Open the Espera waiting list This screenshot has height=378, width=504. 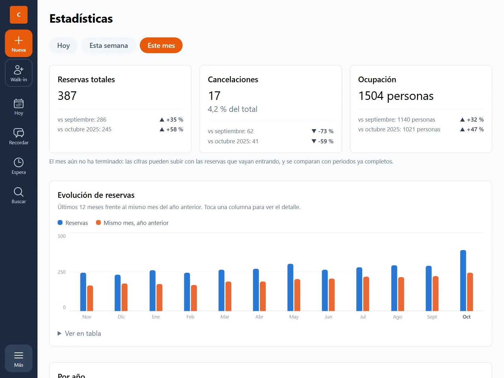[19, 166]
